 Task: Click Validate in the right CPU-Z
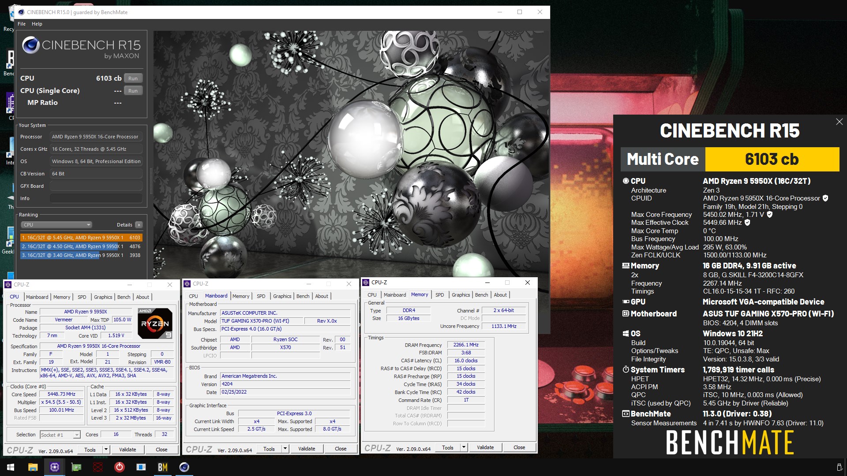tap(485, 447)
